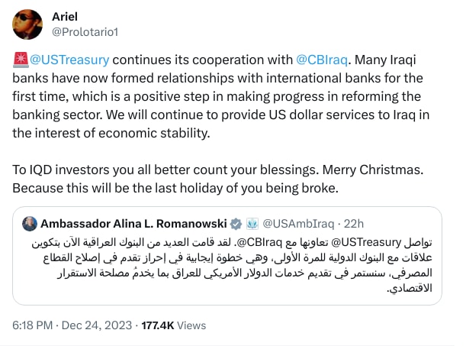Click the 22h timestamp on quoted tweet
The height and width of the screenshot is (346, 466).
[354, 224]
